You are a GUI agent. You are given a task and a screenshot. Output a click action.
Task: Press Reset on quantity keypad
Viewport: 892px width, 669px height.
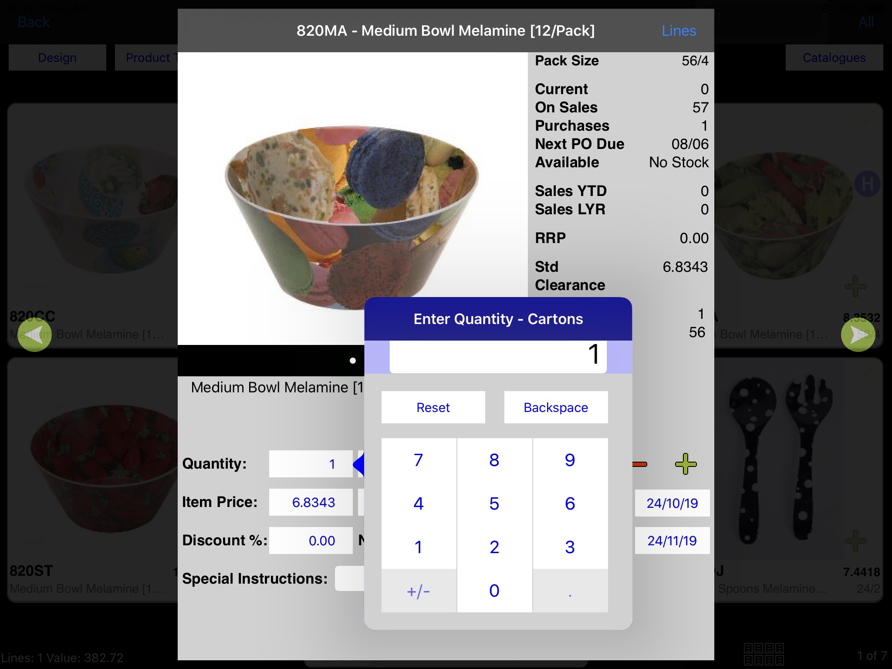(x=433, y=407)
